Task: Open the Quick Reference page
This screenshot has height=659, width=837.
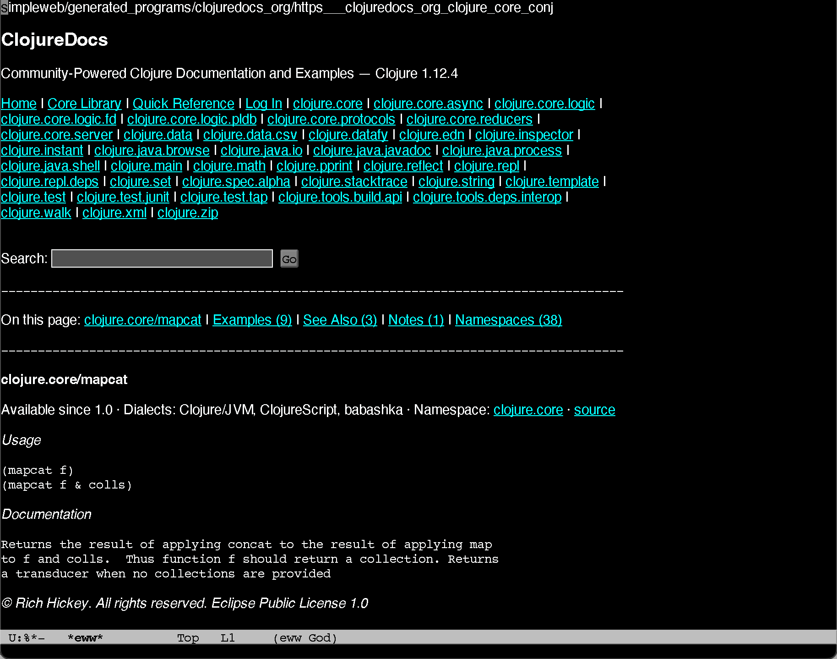Action: (x=184, y=104)
